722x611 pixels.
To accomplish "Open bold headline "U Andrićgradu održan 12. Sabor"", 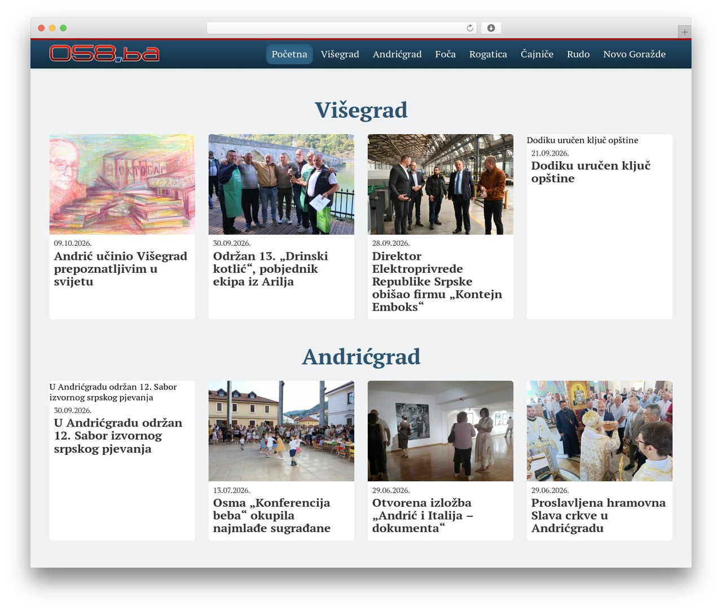I will 118,436.
